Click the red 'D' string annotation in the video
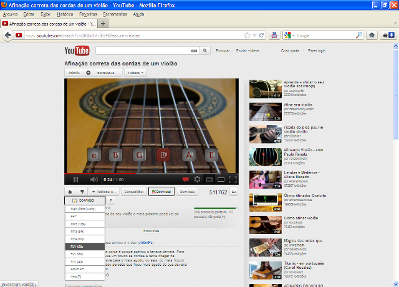The height and width of the screenshot is (287, 399). (x=163, y=154)
